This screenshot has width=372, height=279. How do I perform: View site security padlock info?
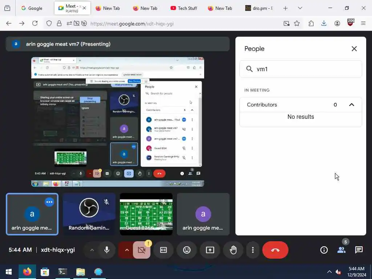(x=59, y=23)
